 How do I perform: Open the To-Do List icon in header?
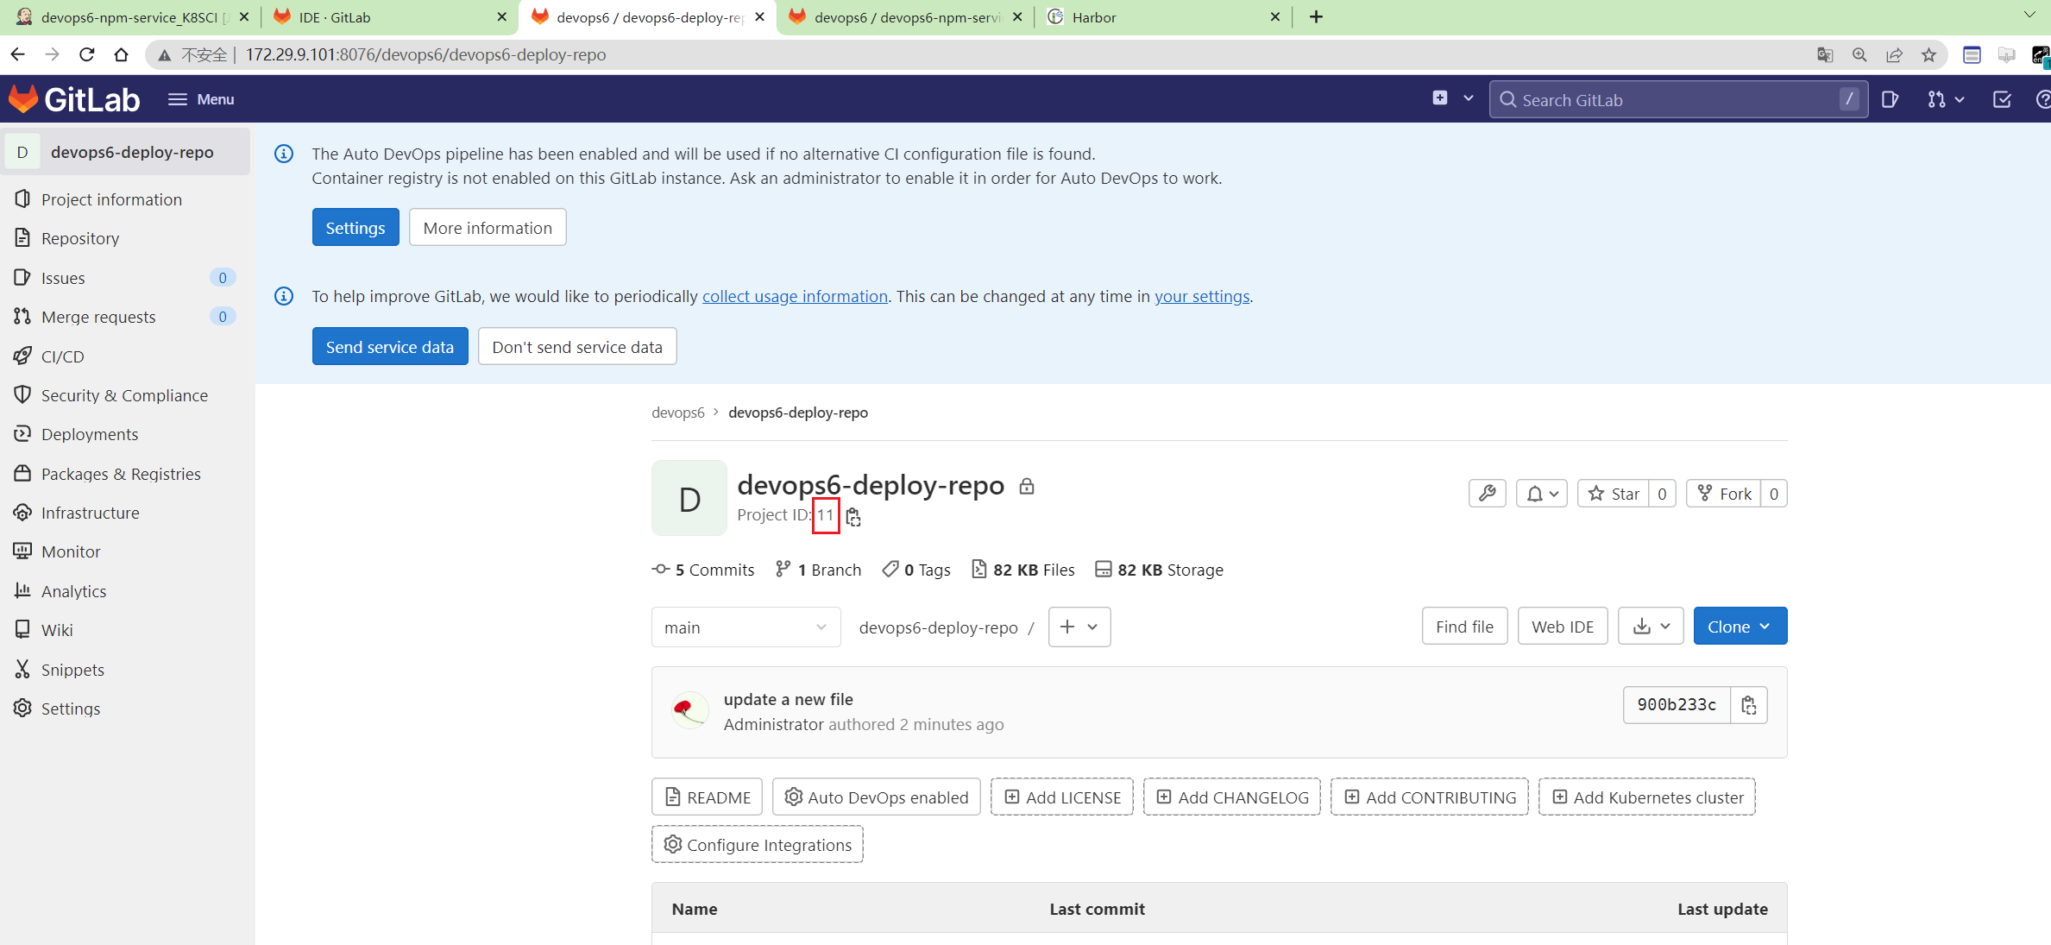2002,99
